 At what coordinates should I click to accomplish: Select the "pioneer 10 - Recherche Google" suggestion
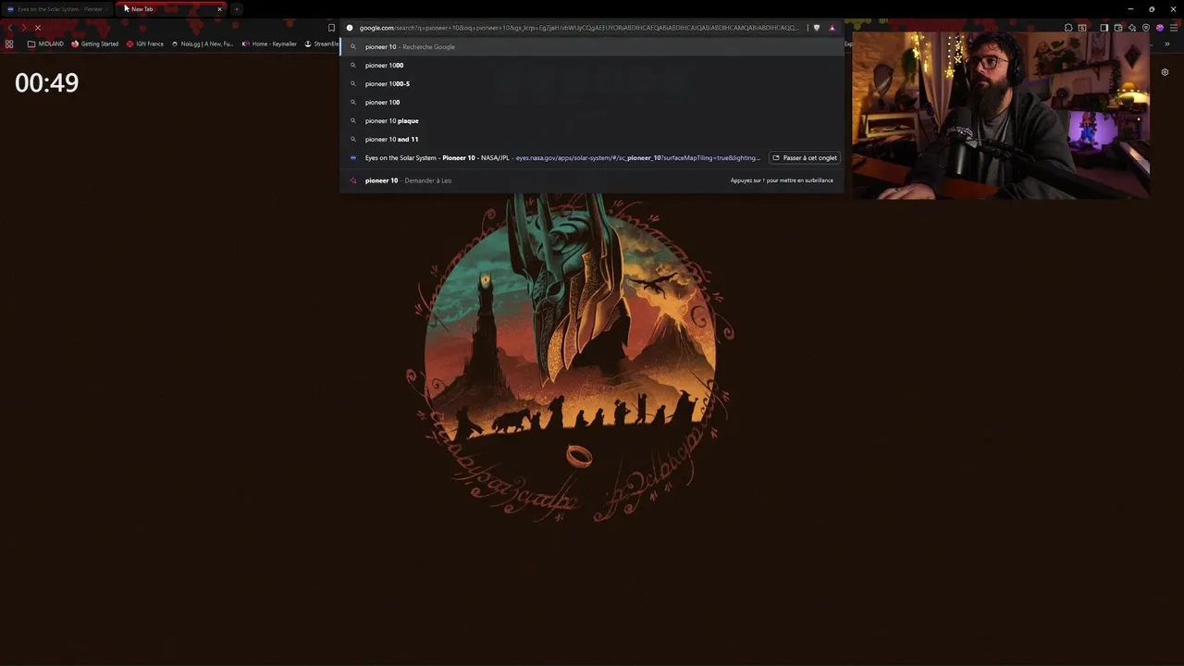pyautogui.click(x=592, y=46)
